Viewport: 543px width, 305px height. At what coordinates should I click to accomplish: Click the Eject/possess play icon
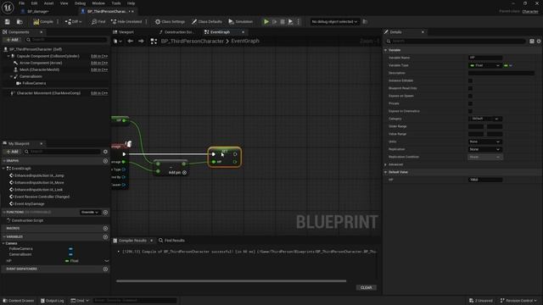coord(290,22)
